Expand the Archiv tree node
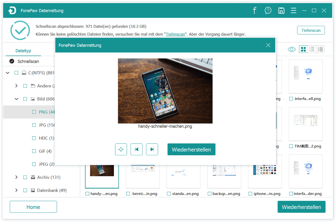Screen dimensions: 336x222 16,177
